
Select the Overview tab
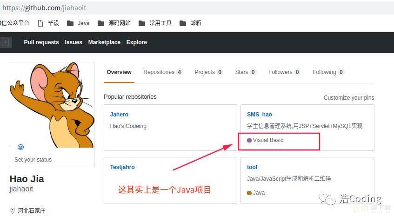pyautogui.click(x=119, y=72)
